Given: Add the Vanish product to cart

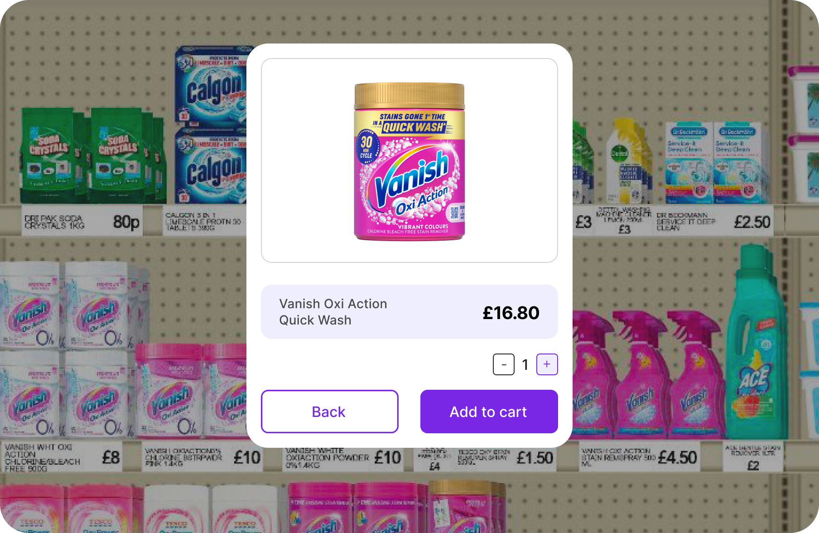Looking at the screenshot, I should coord(489,412).
